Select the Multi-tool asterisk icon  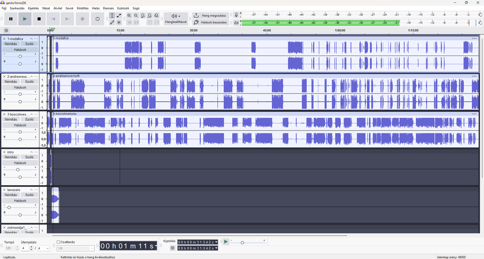click(x=119, y=22)
